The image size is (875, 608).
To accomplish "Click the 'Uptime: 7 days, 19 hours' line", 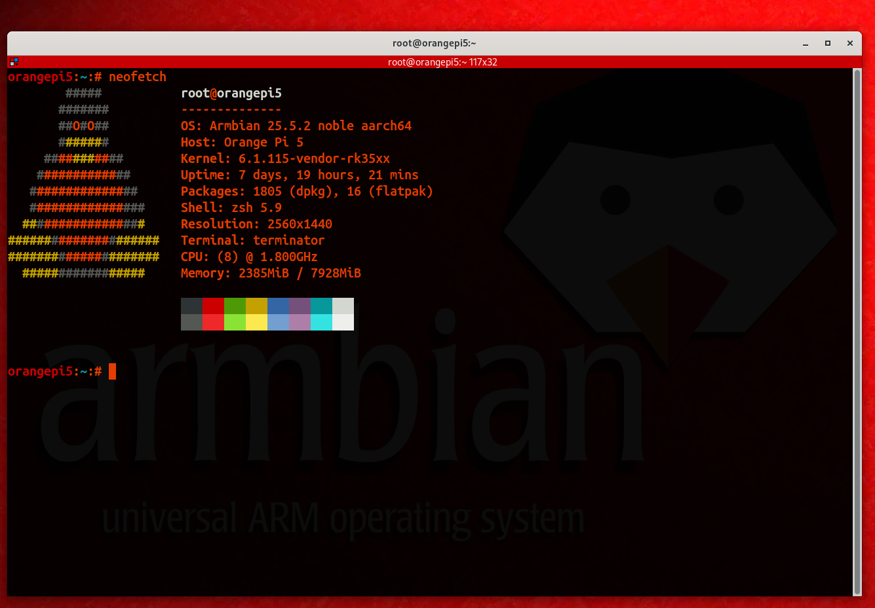I will coord(300,175).
